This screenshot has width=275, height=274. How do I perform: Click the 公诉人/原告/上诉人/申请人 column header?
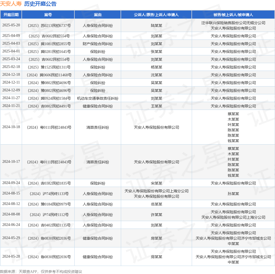click(x=156, y=15)
